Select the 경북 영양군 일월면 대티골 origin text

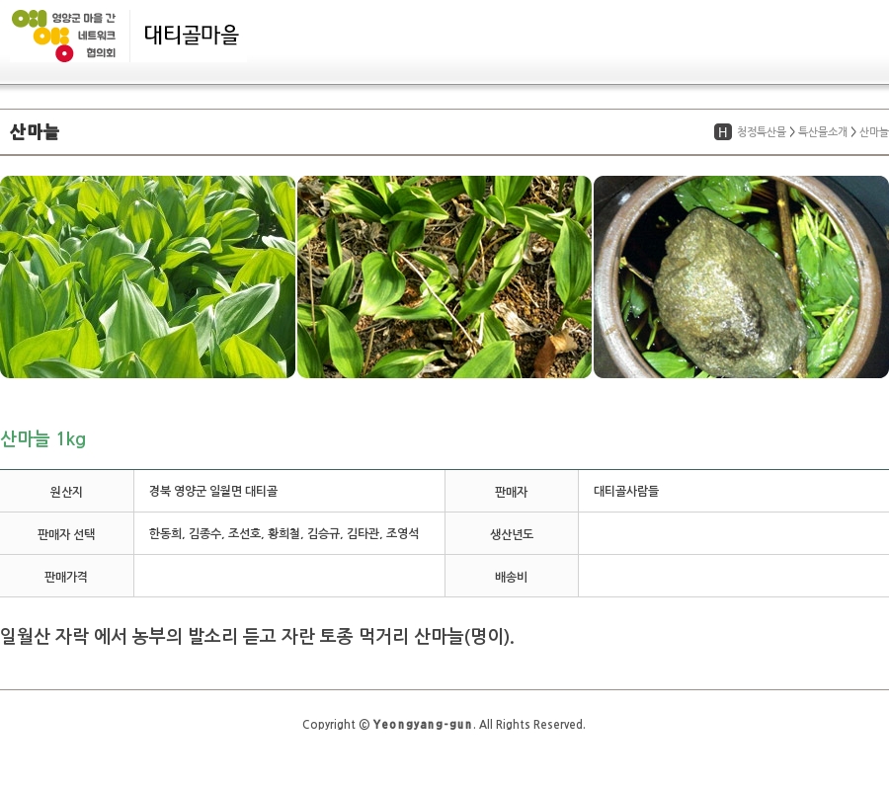(x=213, y=491)
